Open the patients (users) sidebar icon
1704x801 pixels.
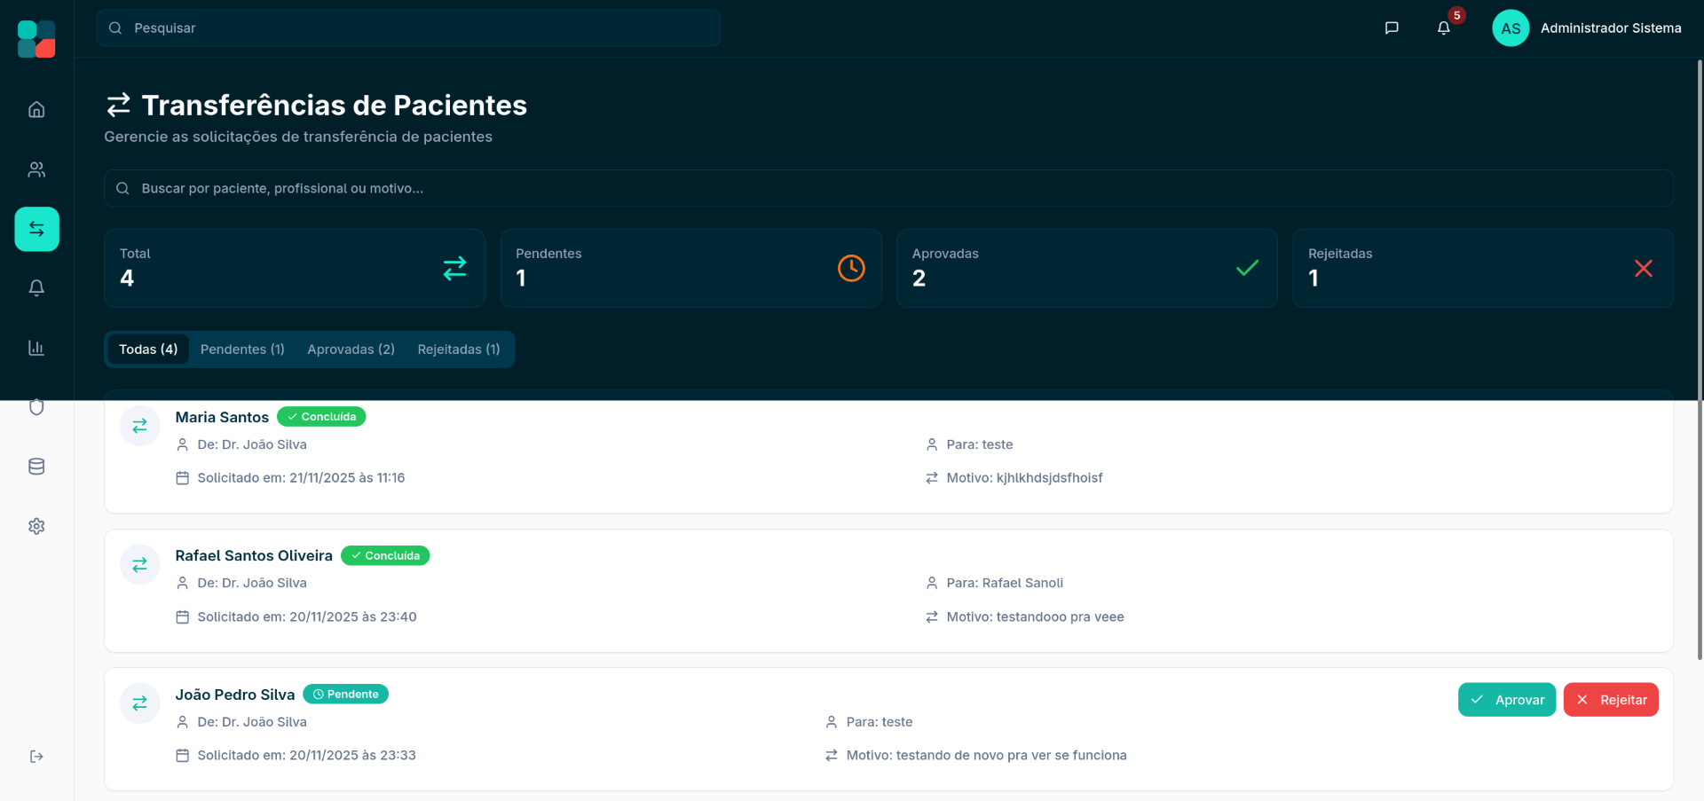tap(36, 169)
